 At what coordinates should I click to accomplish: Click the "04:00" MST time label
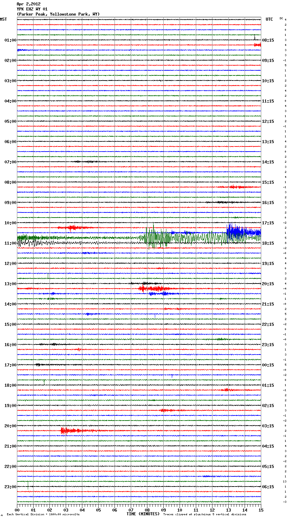11,101
